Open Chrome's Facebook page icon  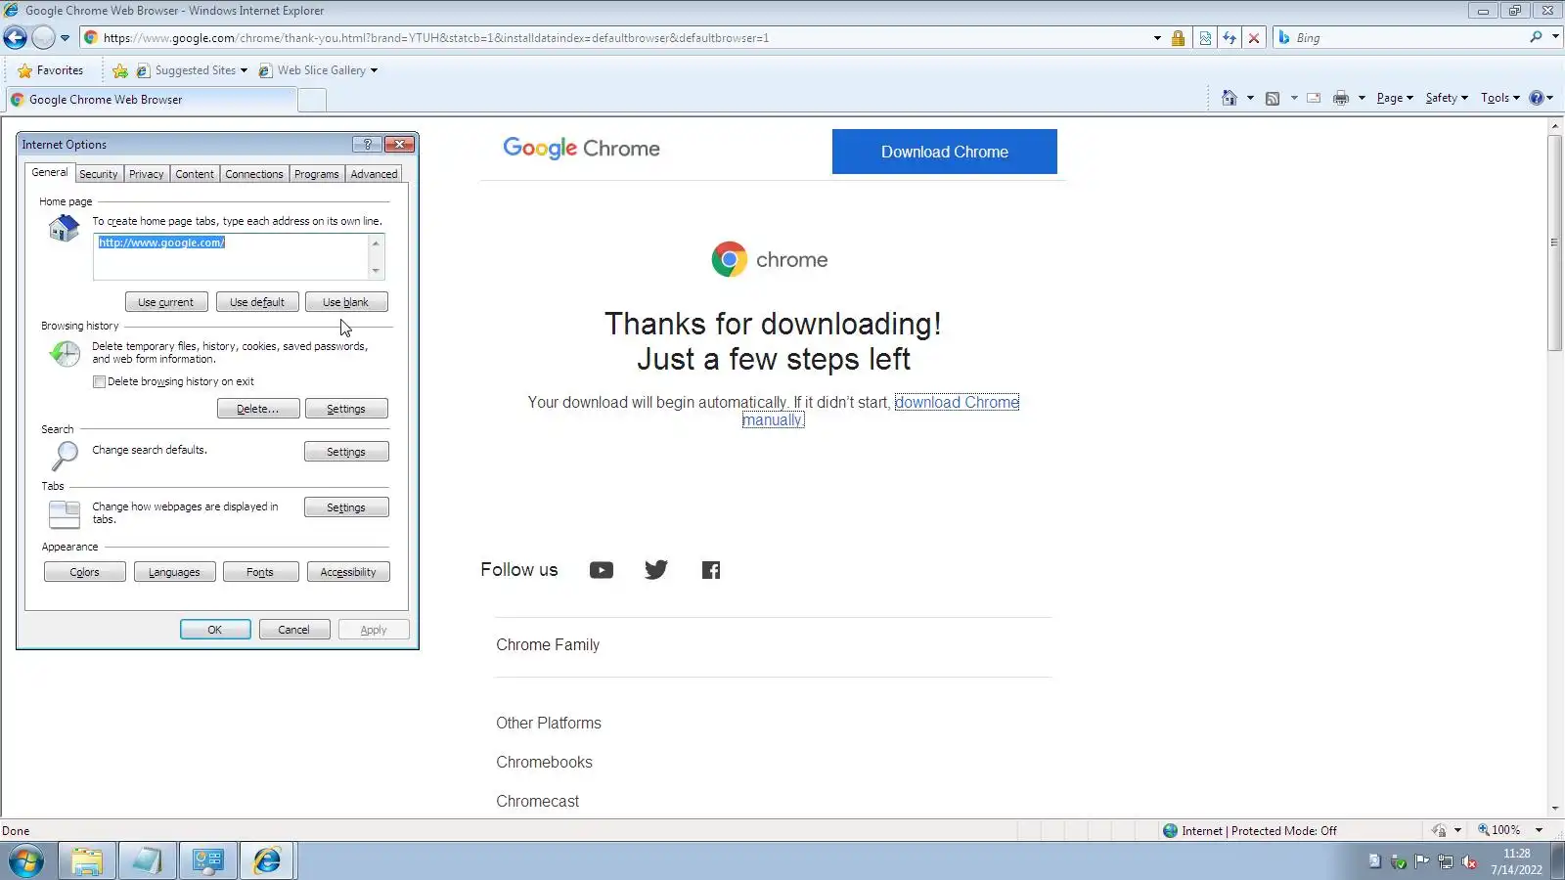point(711,570)
